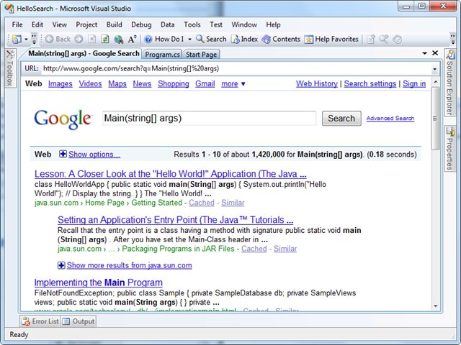This screenshot has width=461, height=345.
Task: Select the Google Search document tab
Action: 84,54
